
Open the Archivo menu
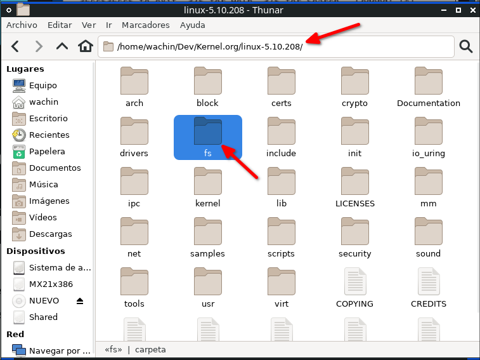click(22, 25)
